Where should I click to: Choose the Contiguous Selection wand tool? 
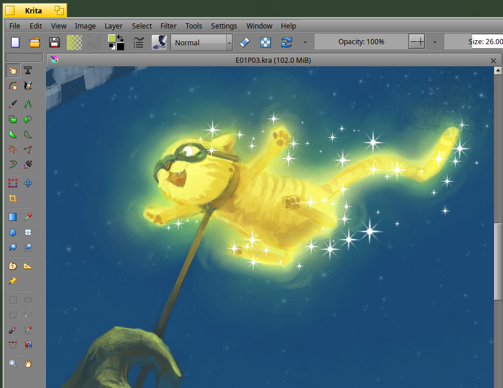click(x=13, y=330)
